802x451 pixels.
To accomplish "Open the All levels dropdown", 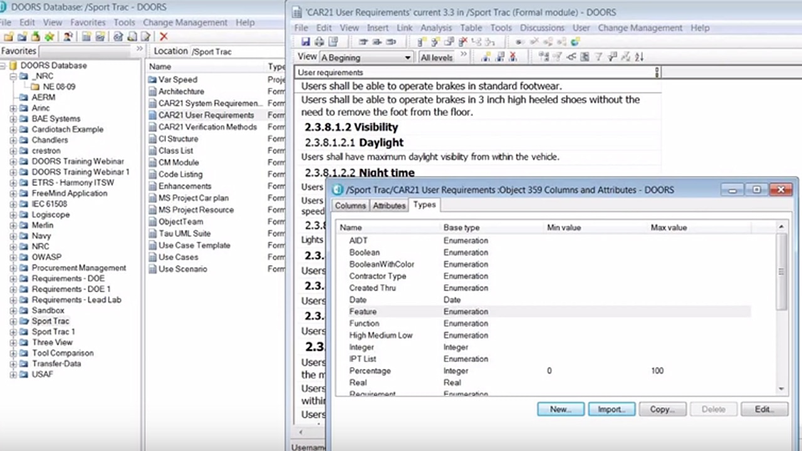I will click(x=437, y=58).
